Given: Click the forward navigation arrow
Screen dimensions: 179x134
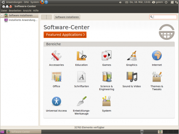Looking at the screenshot, I should pyautogui.click(x=49, y=17).
